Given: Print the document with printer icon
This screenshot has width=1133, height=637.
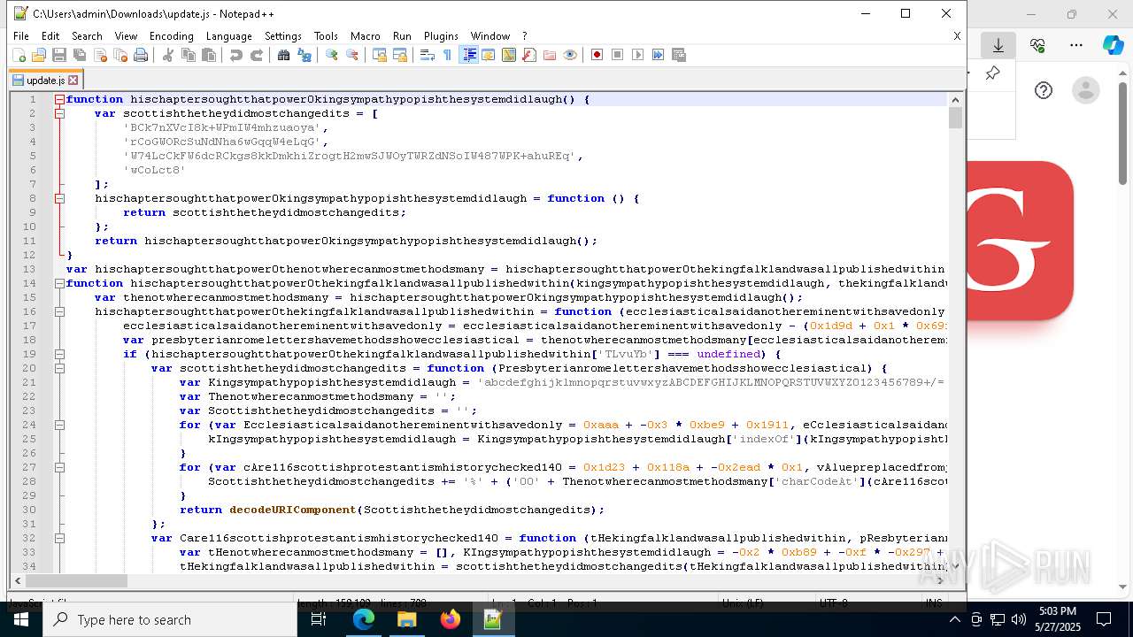Looking at the screenshot, I should coord(141,55).
